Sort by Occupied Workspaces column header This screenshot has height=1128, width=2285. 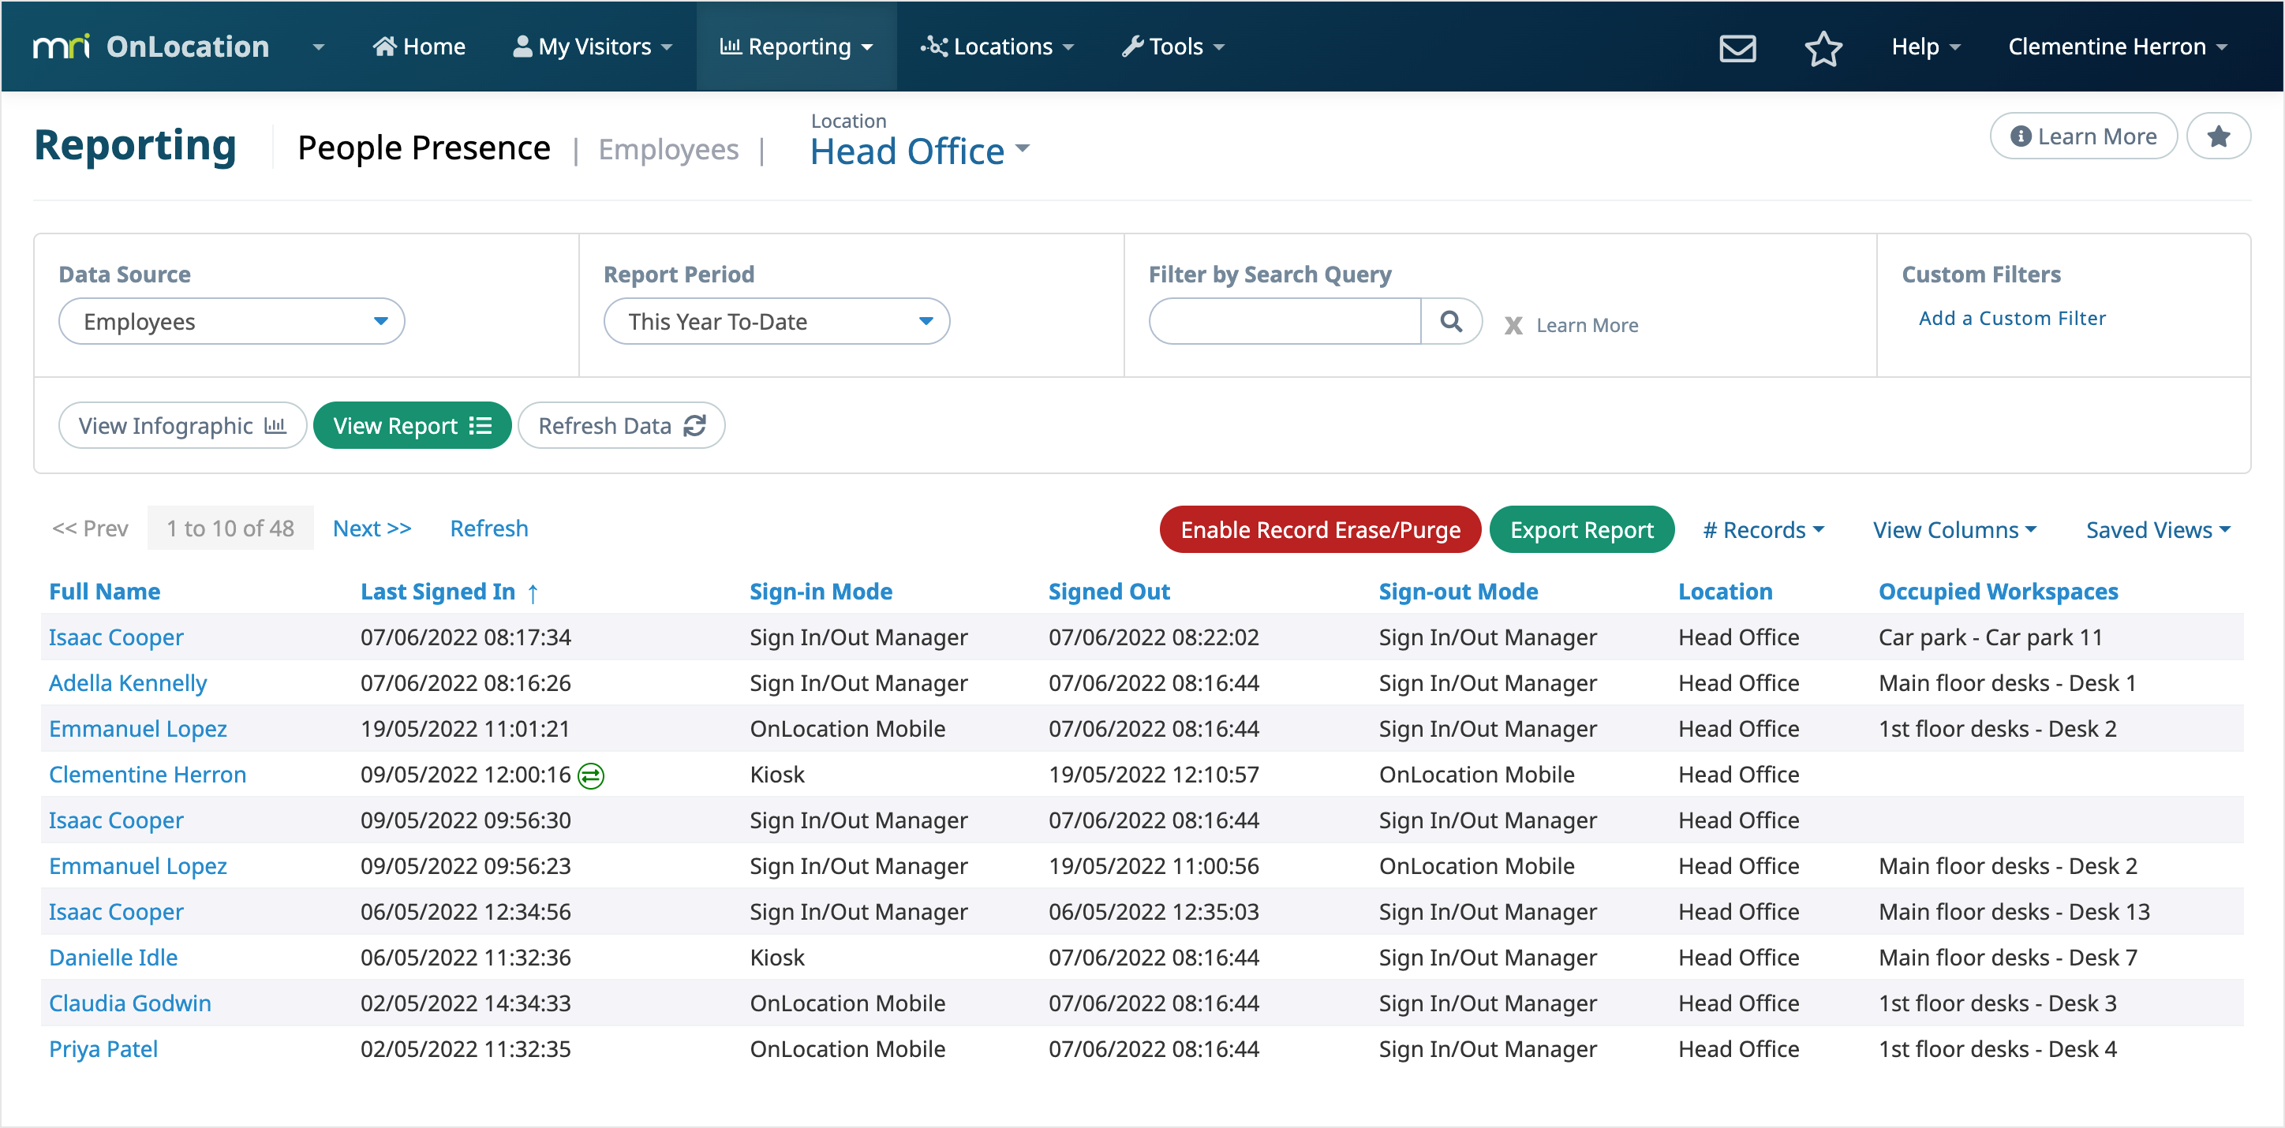click(1998, 592)
